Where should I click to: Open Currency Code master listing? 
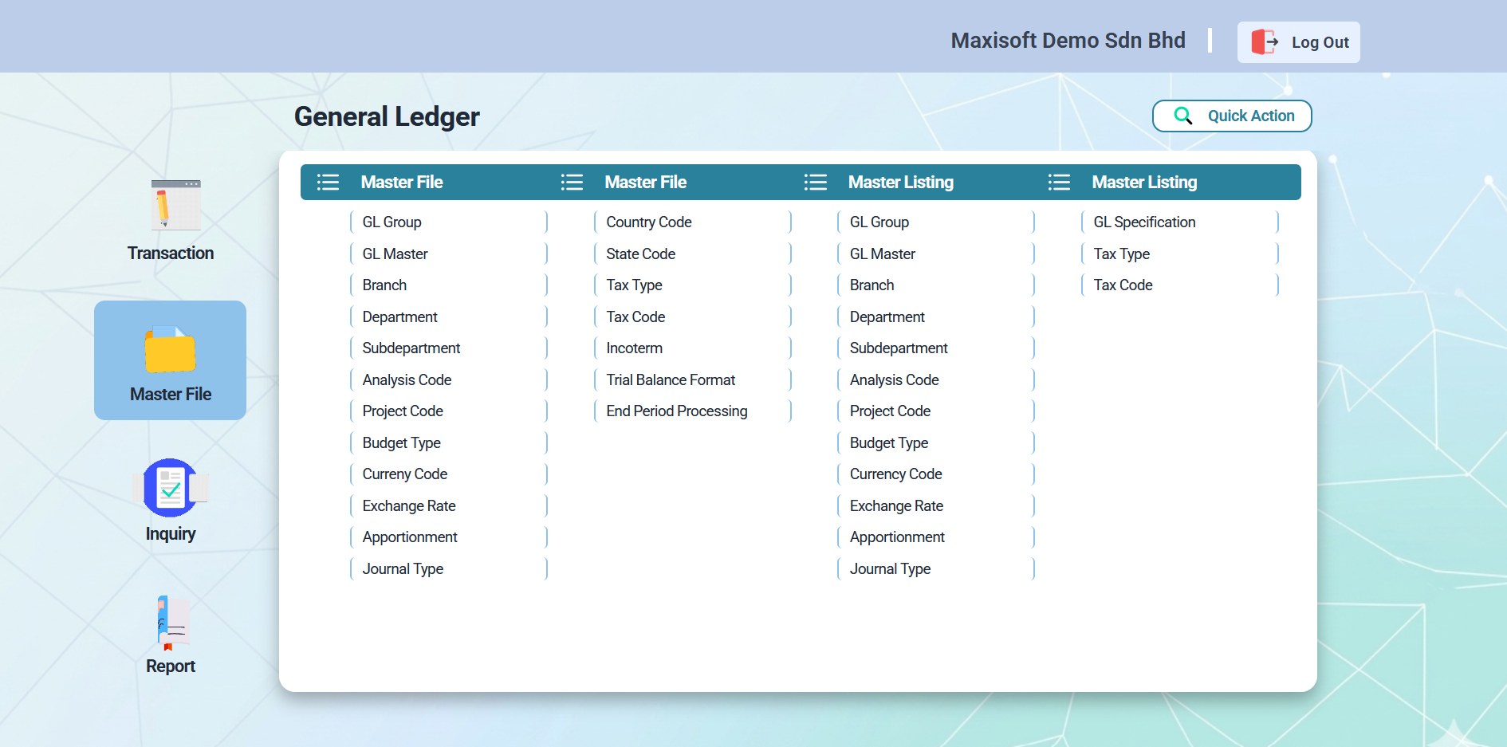(936, 474)
